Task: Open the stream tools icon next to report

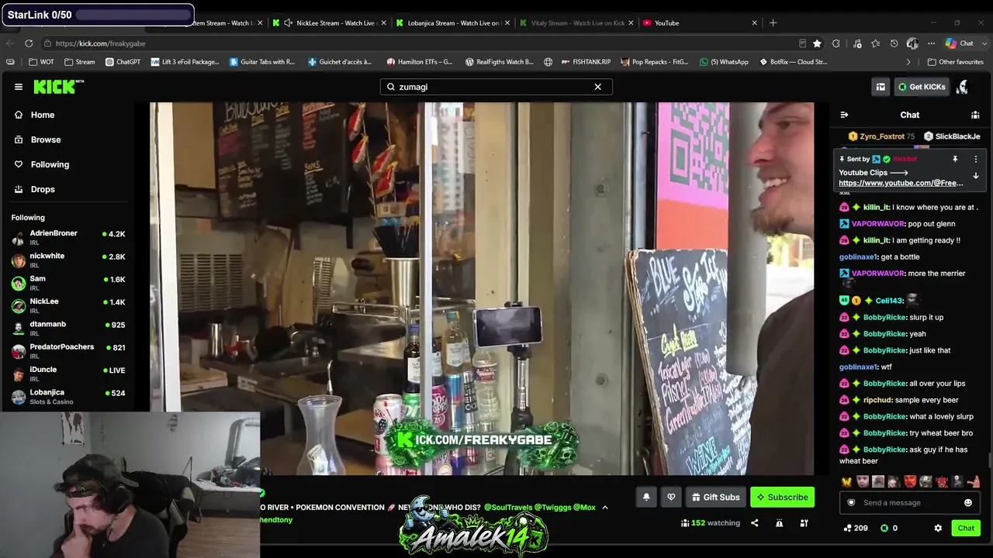Action: pyautogui.click(x=804, y=523)
